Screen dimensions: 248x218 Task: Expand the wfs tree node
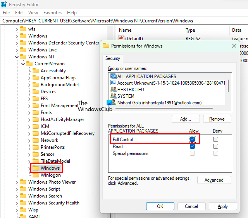pos(17,29)
